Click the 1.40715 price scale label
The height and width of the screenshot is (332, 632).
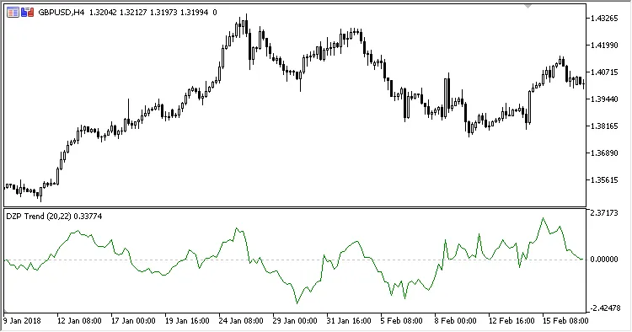point(604,72)
